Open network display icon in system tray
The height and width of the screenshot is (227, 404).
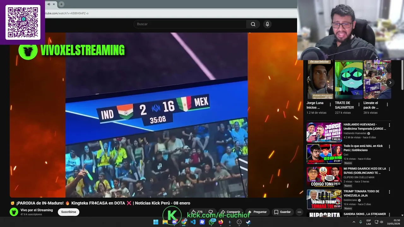pyautogui.click(x=376, y=222)
